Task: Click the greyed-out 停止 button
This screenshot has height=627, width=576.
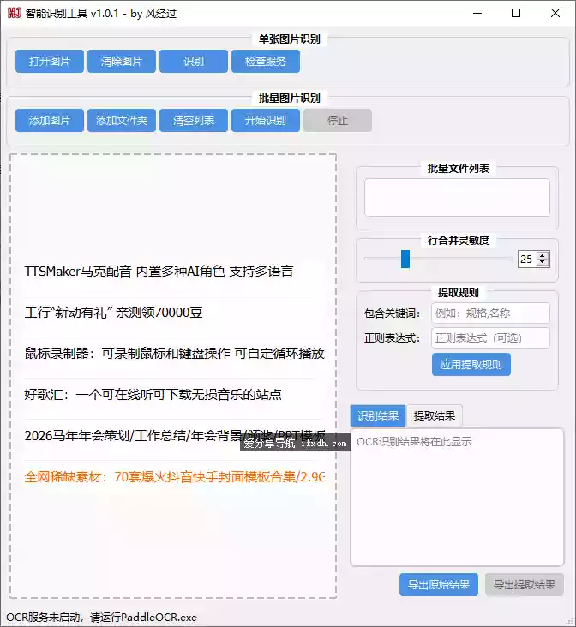Action: click(x=338, y=121)
